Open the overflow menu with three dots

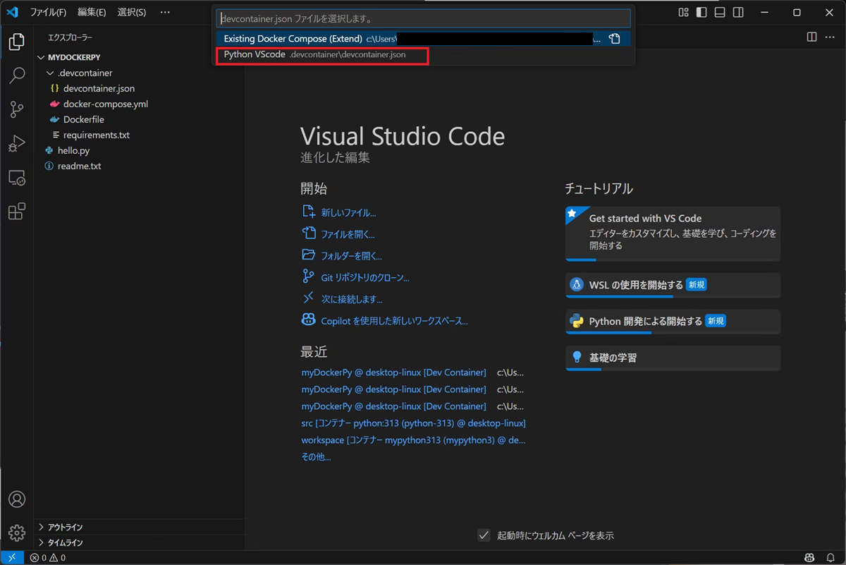click(165, 12)
